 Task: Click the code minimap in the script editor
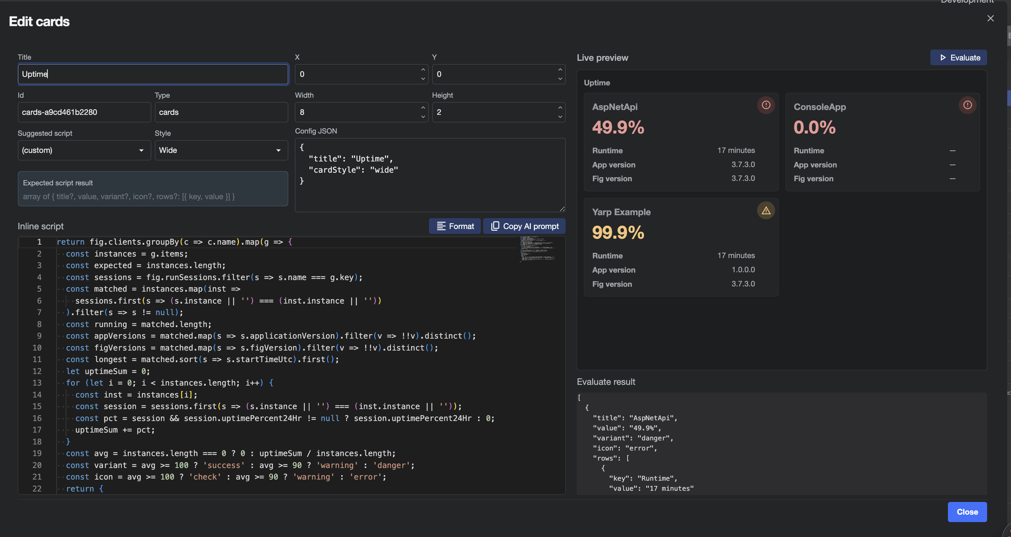(538, 249)
